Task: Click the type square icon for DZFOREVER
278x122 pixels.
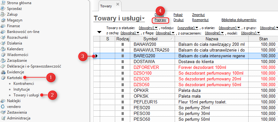Action: pyautogui.click(x=123, y=68)
